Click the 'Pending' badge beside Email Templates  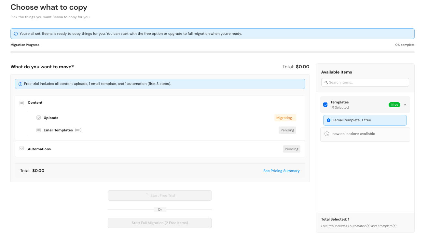coord(287,130)
